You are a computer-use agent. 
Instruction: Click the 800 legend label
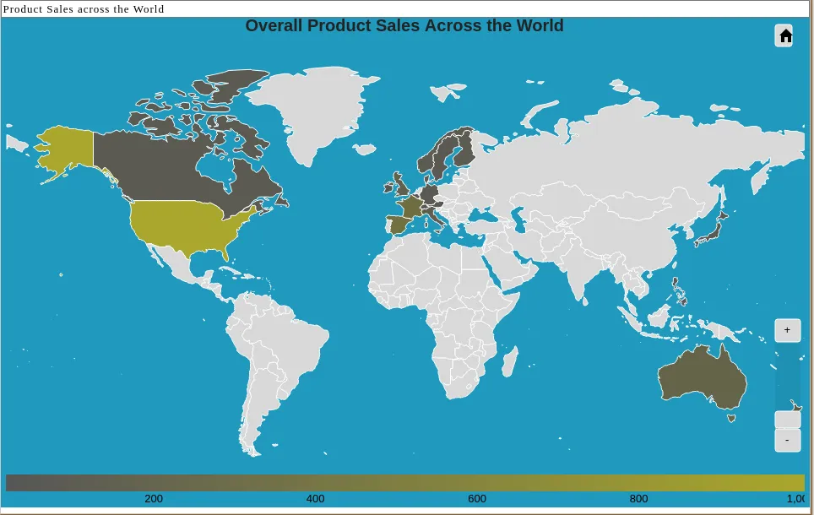point(638,499)
